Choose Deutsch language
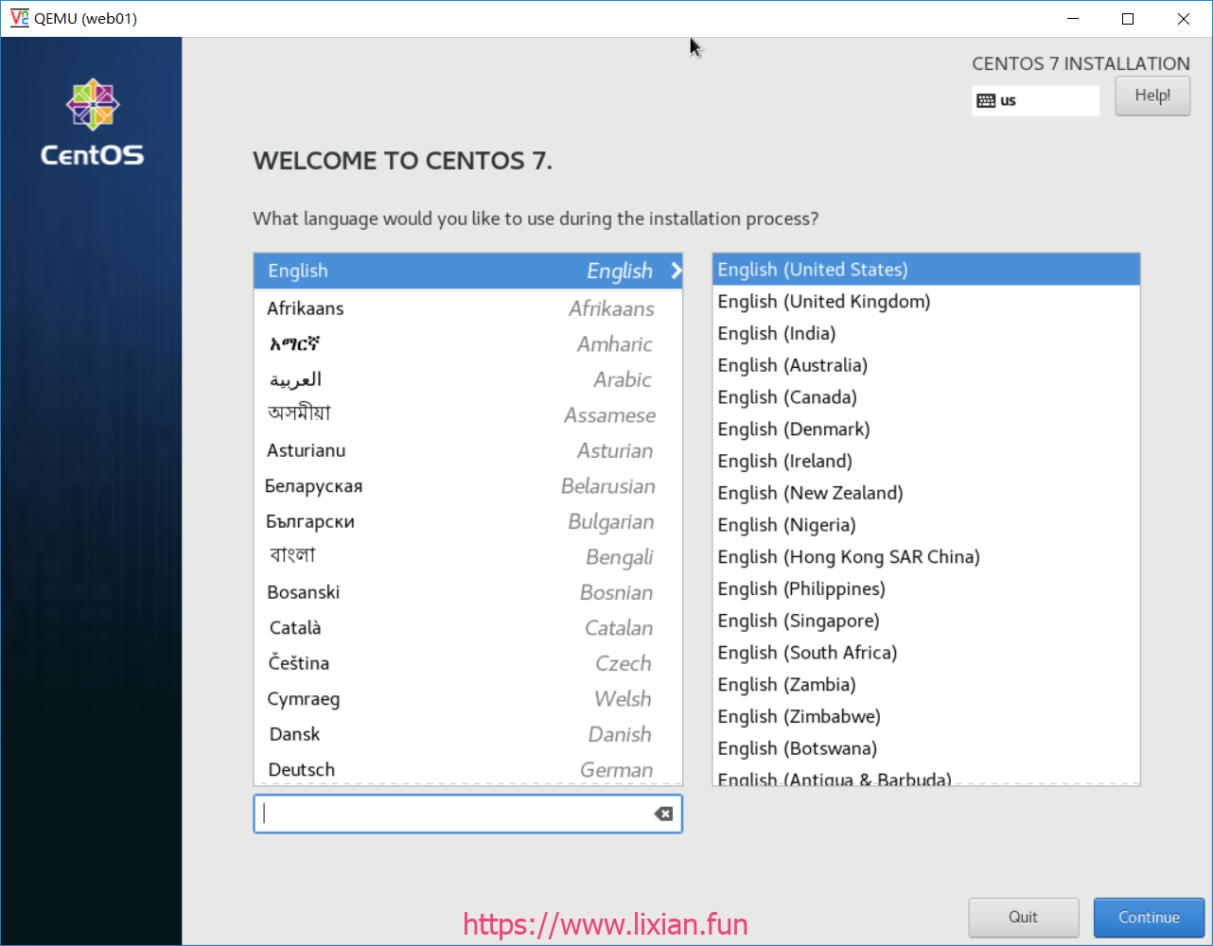This screenshot has width=1213, height=946. pyautogui.click(x=467, y=770)
